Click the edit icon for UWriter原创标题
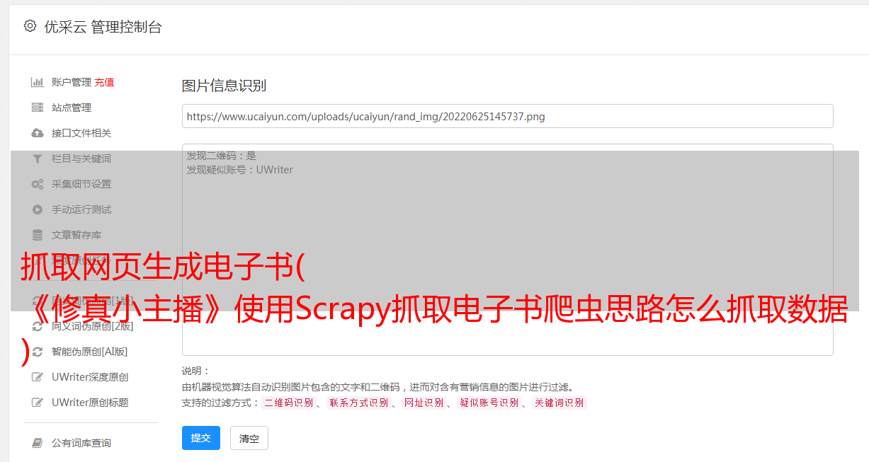Viewport: 869px width, 462px height. click(x=38, y=403)
